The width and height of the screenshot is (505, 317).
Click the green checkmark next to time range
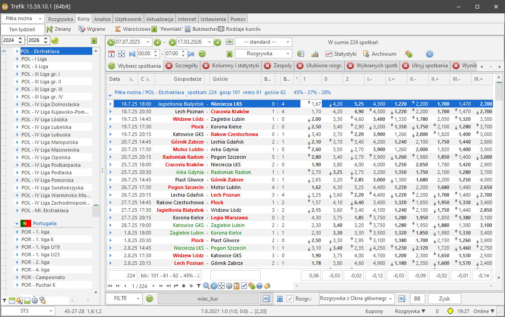tap(202, 54)
